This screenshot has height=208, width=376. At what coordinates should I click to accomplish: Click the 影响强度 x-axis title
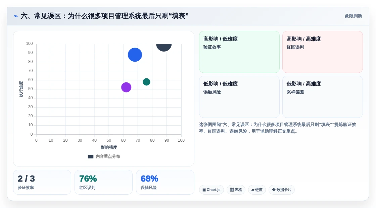109,147
